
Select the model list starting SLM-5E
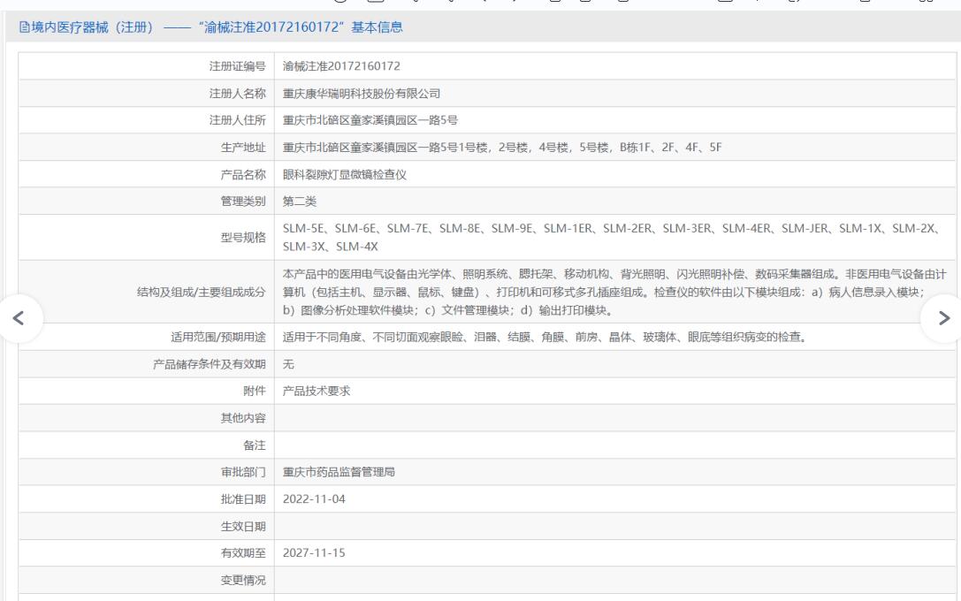point(610,237)
